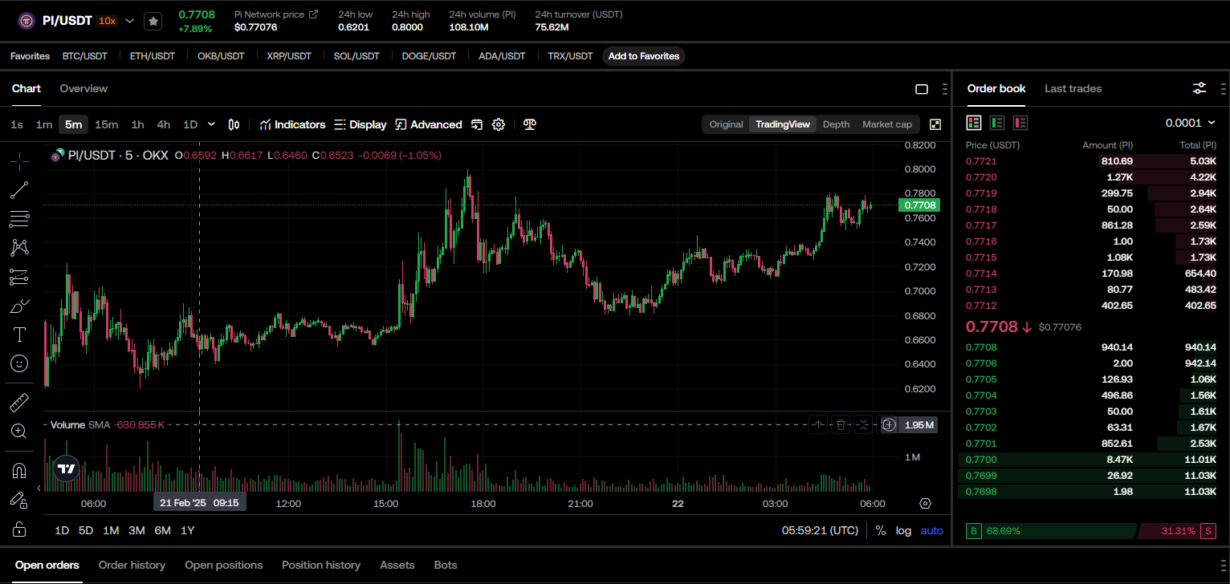The width and height of the screenshot is (1230, 584).
Task: Open BTC/USDT from favorites bar
Action: click(x=84, y=56)
